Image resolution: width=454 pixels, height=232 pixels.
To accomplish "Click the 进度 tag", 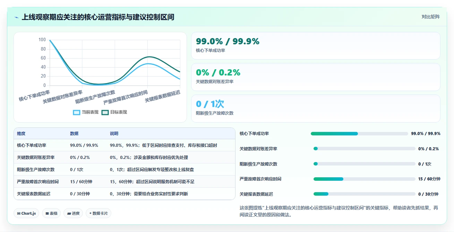I will coord(73,213).
